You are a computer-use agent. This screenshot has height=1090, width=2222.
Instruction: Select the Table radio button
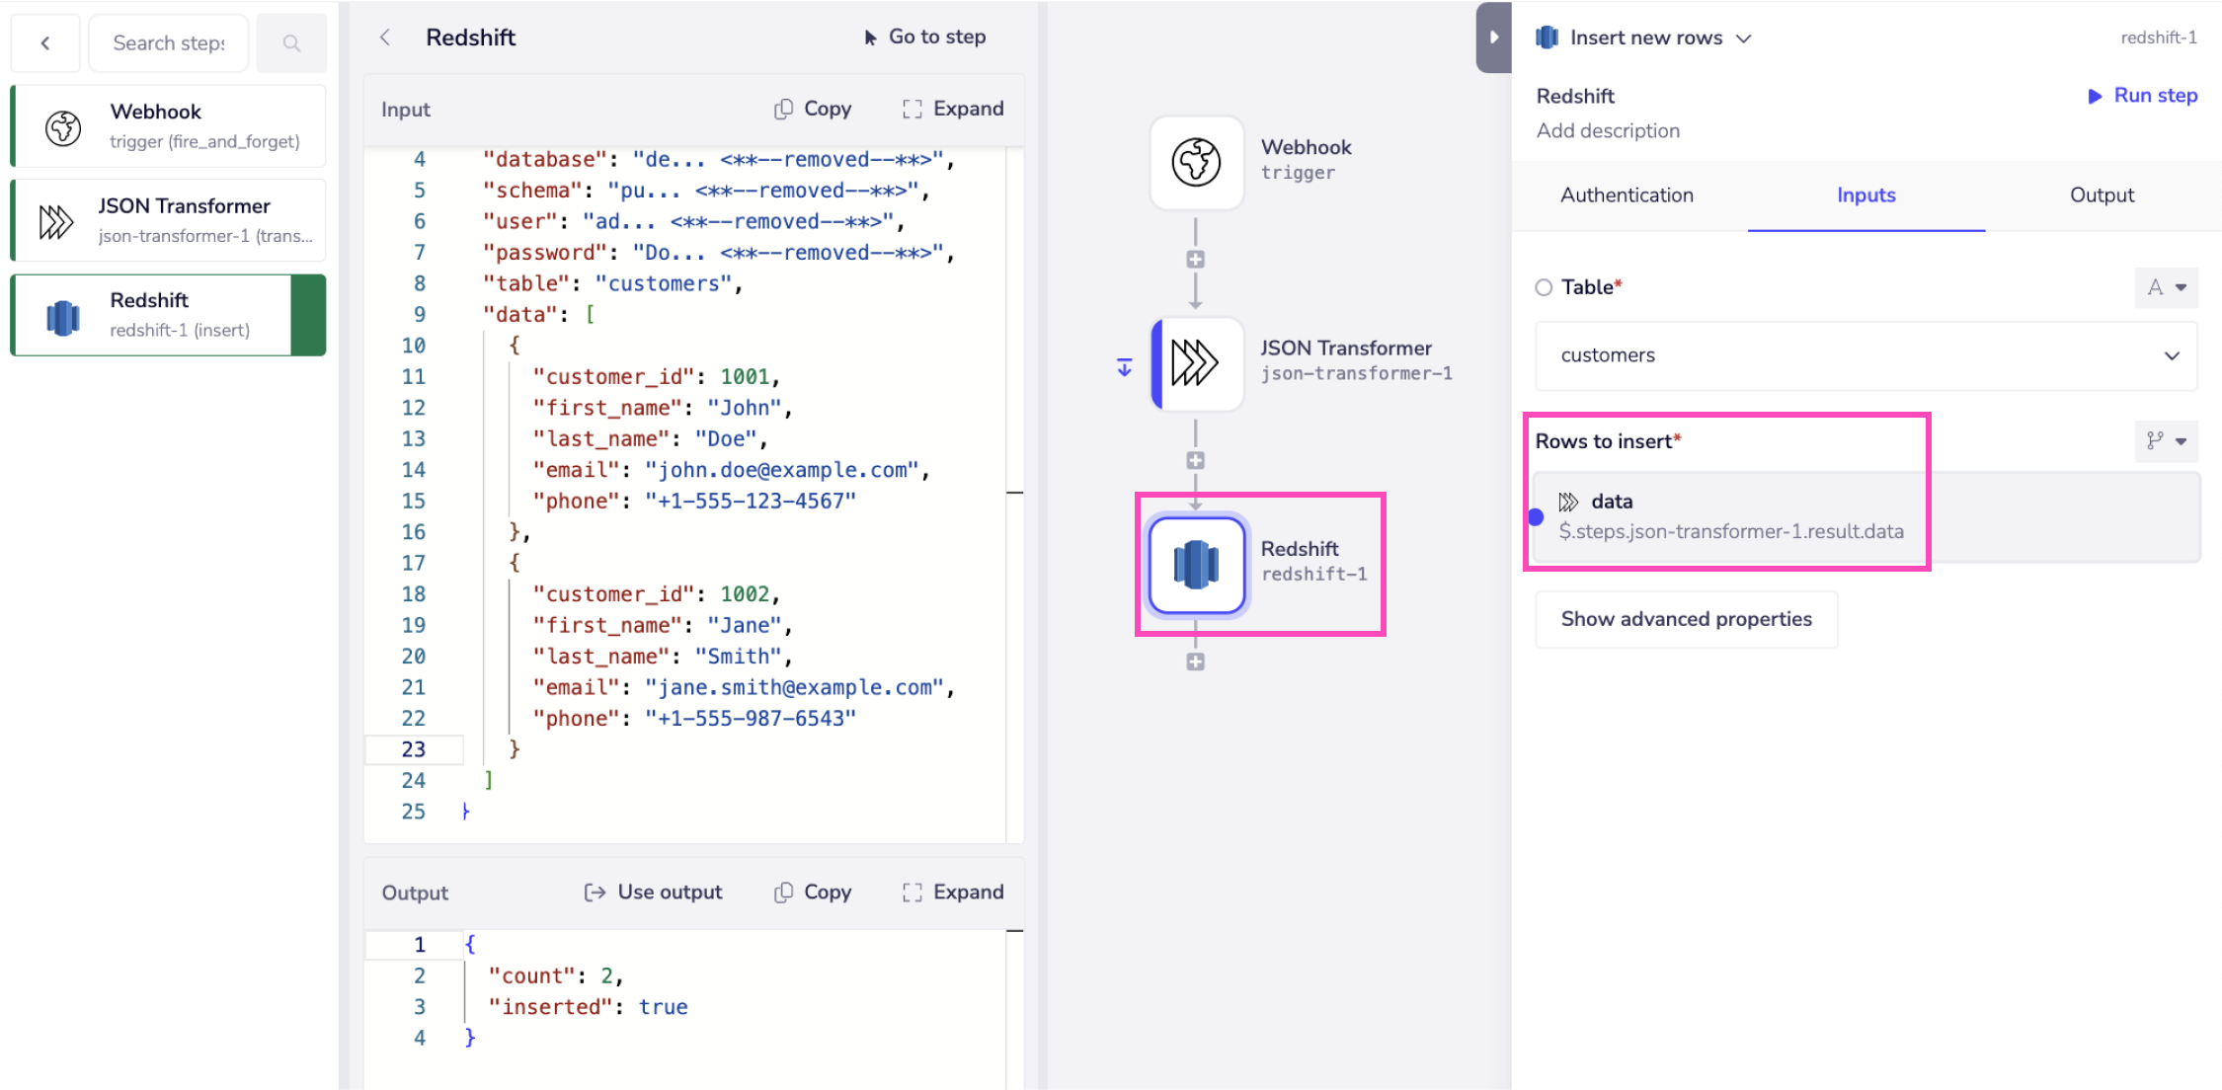[x=1544, y=287]
